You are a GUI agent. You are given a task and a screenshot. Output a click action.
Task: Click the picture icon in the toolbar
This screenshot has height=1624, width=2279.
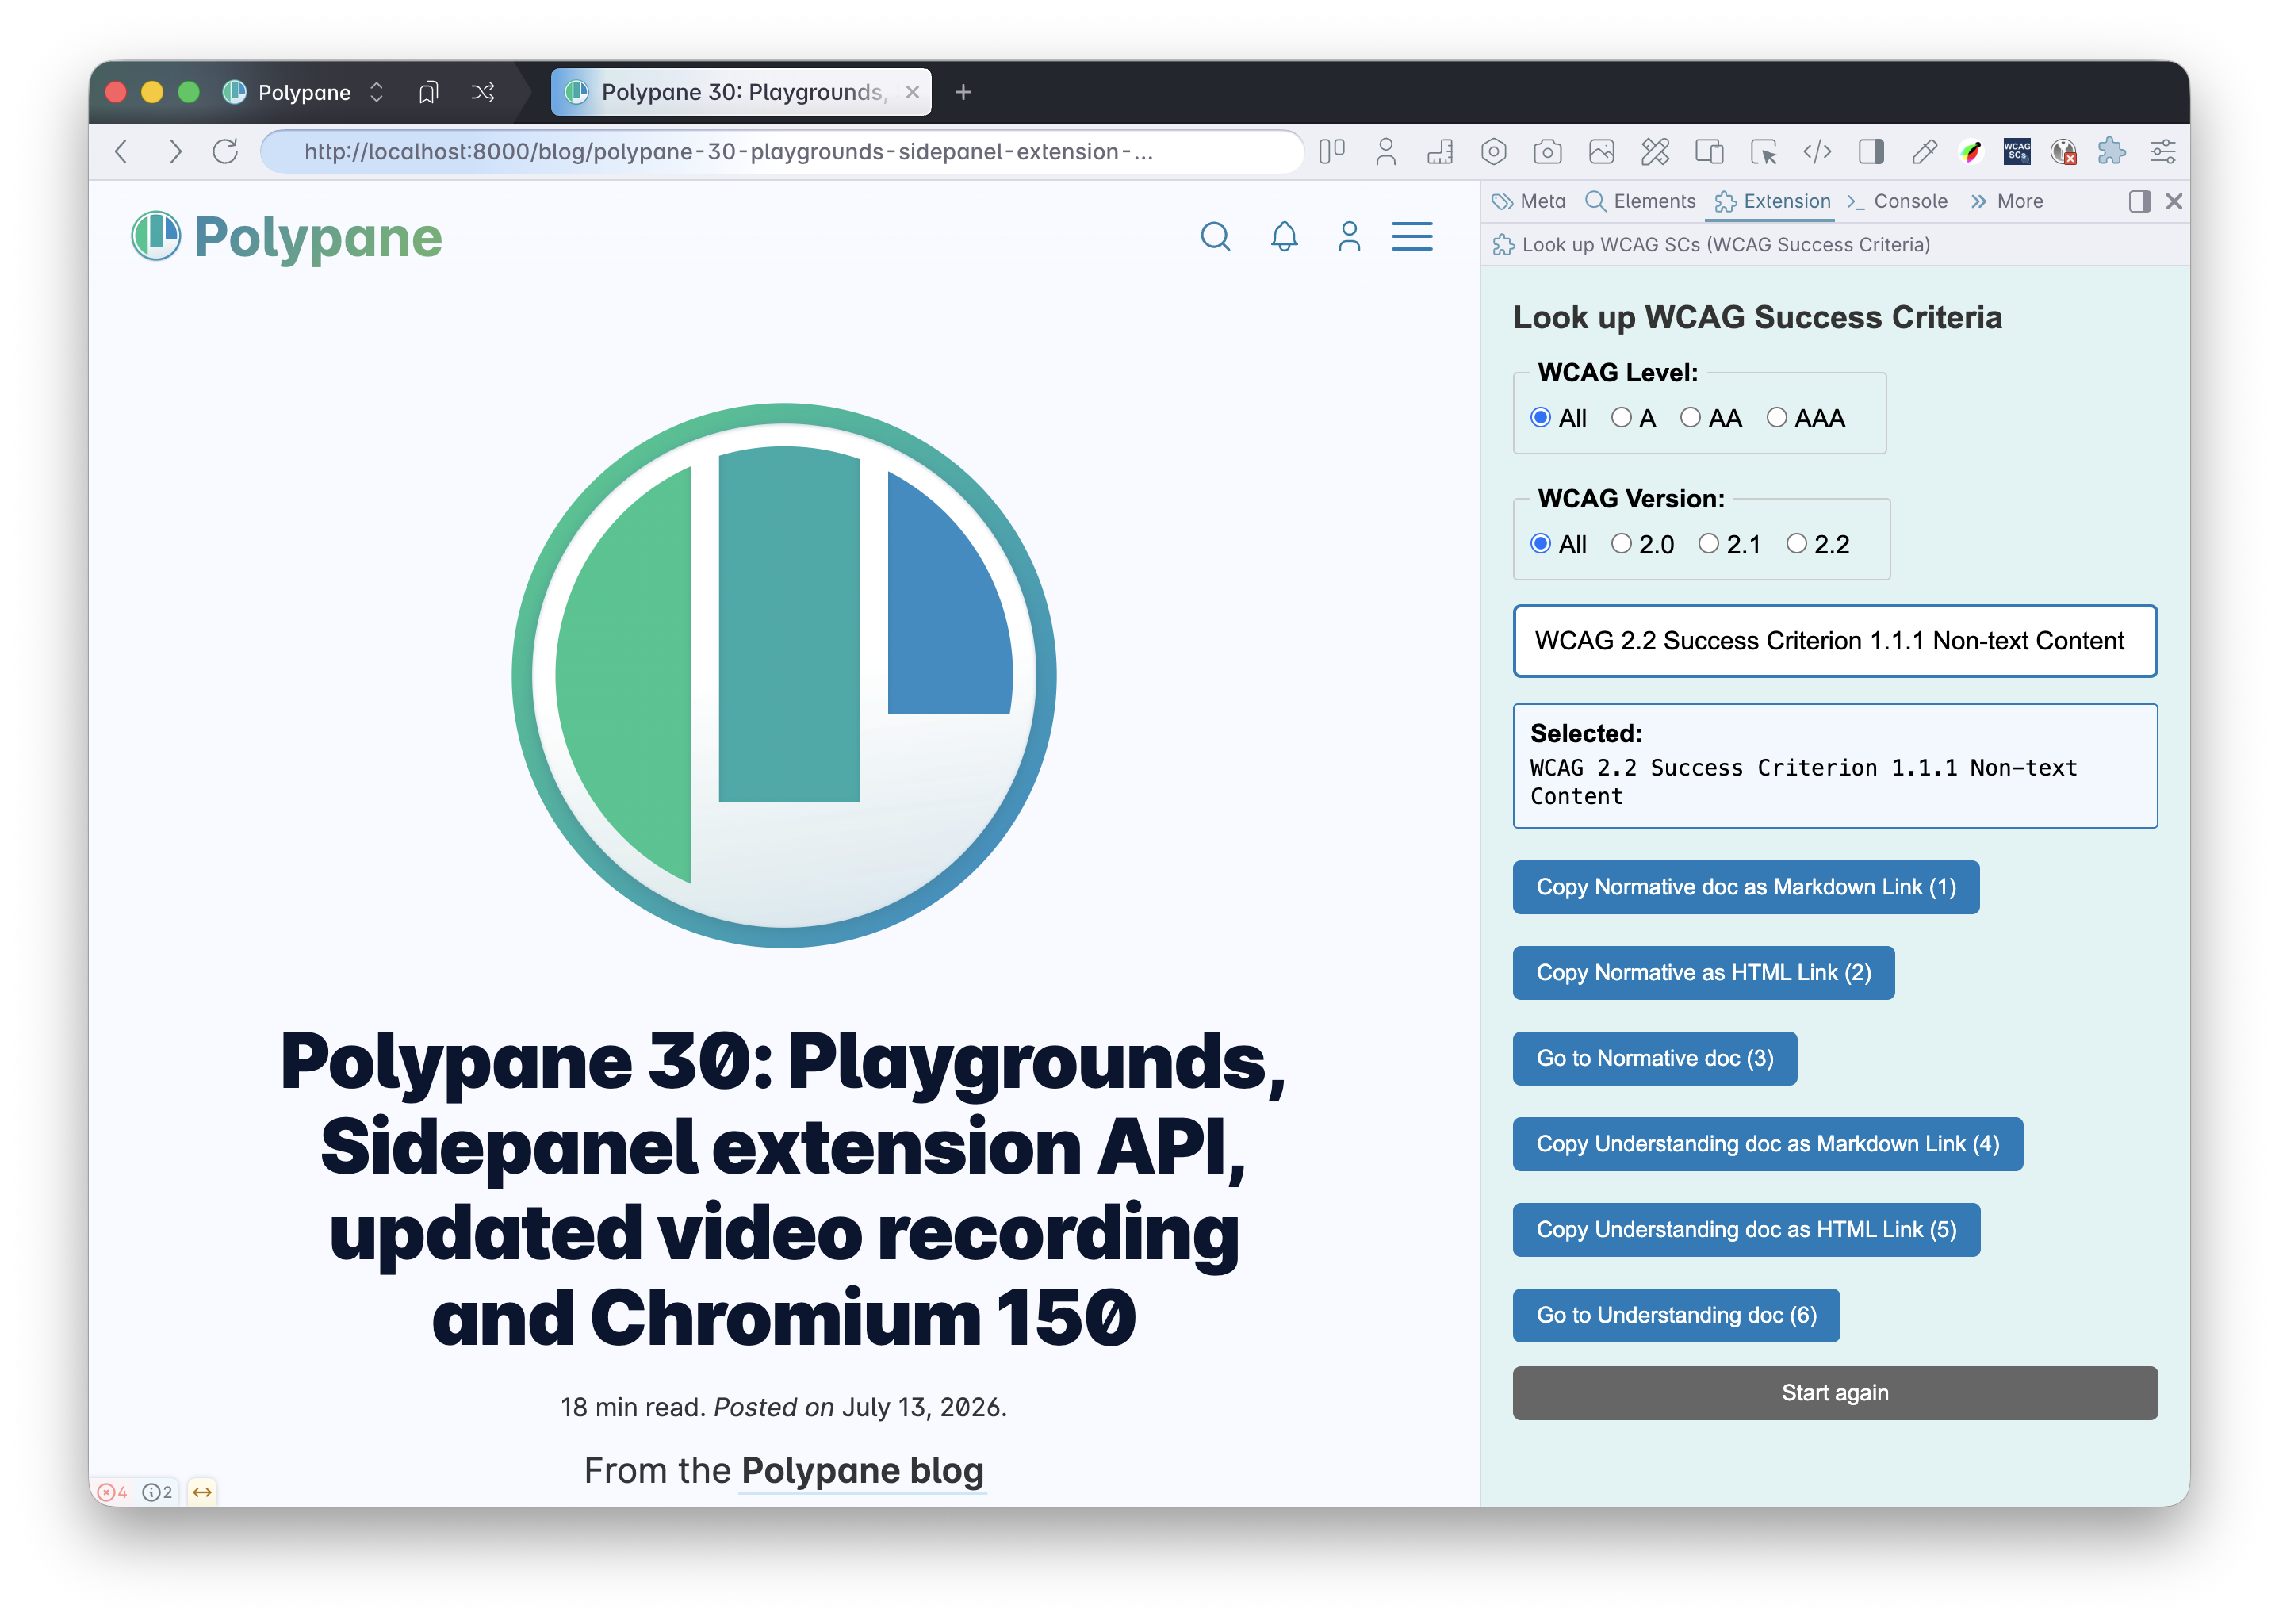coord(1602,151)
